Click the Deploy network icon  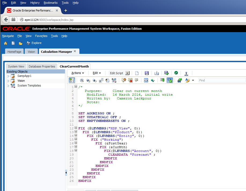[x=186, y=73]
